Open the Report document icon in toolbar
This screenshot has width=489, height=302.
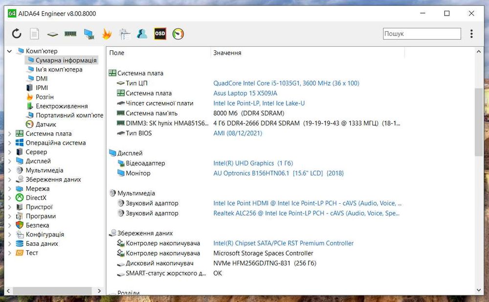click(x=34, y=34)
